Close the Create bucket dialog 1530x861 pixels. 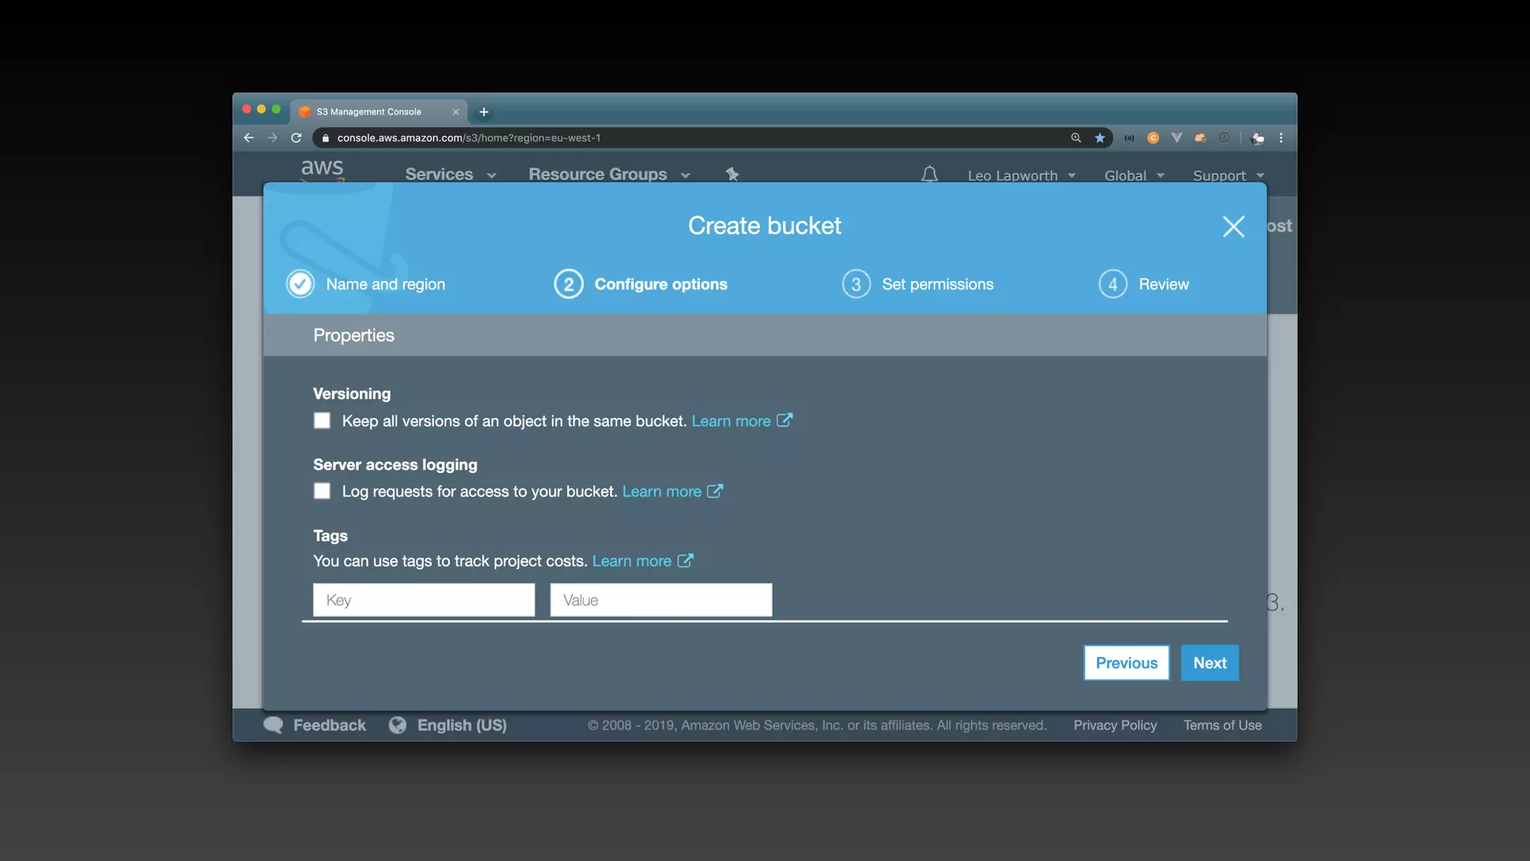[1233, 226]
